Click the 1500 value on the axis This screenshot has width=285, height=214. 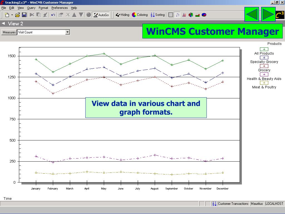(12, 56)
